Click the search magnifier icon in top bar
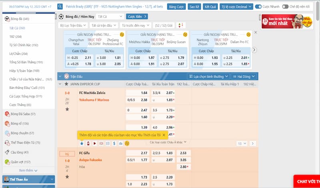The height and width of the screenshot is (188, 320). coord(60,7)
